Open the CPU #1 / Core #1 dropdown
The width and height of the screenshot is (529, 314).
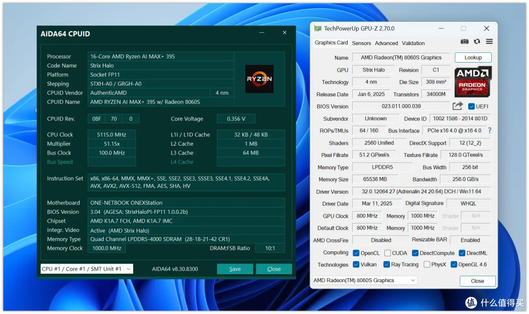(87, 269)
